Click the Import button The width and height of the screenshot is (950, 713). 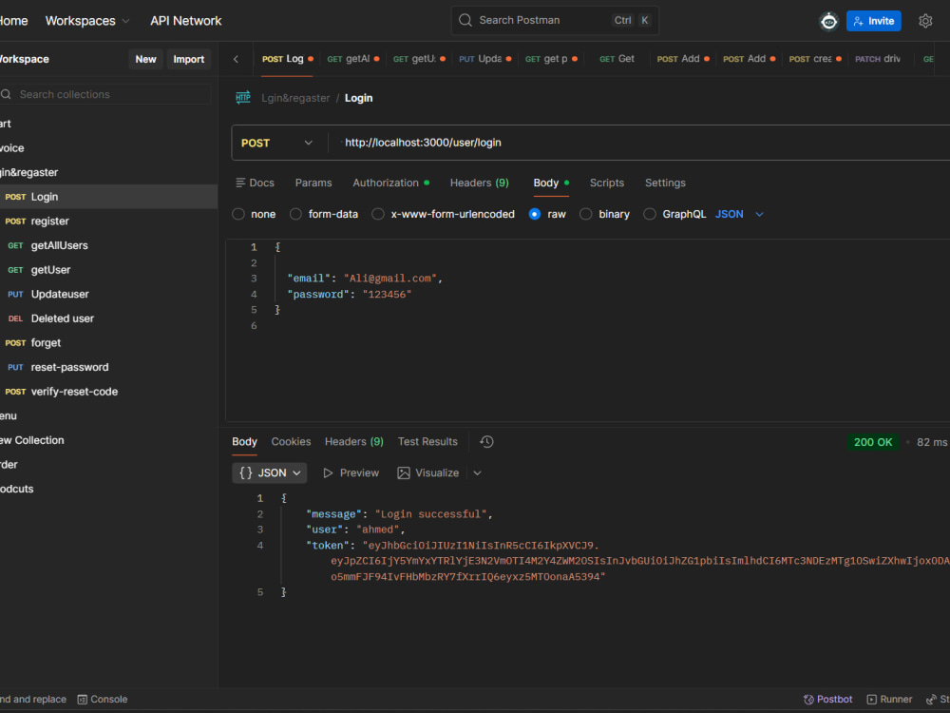click(x=188, y=59)
